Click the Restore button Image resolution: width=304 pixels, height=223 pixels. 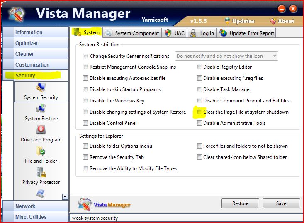(x=240, y=203)
